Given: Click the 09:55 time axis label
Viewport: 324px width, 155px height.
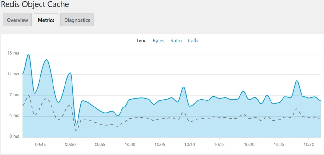Looking at the screenshot, I should [x=100, y=145].
